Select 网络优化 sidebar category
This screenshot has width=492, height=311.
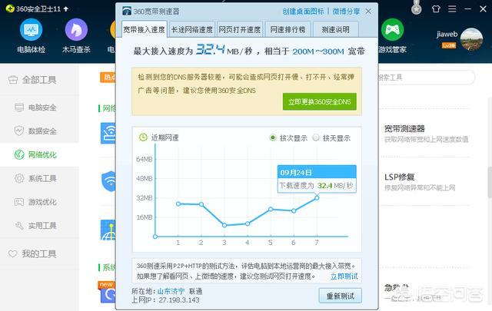[x=39, y=154]
